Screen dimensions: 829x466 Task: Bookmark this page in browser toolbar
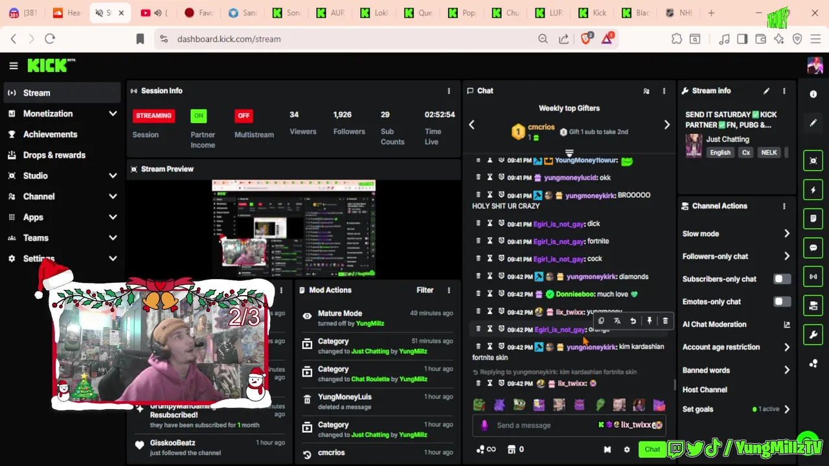coord(140,39)
